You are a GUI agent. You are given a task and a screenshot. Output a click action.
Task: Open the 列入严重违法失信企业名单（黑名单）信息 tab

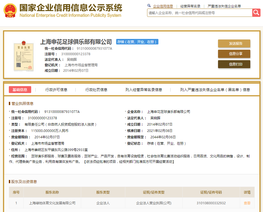tap(215, 90)
